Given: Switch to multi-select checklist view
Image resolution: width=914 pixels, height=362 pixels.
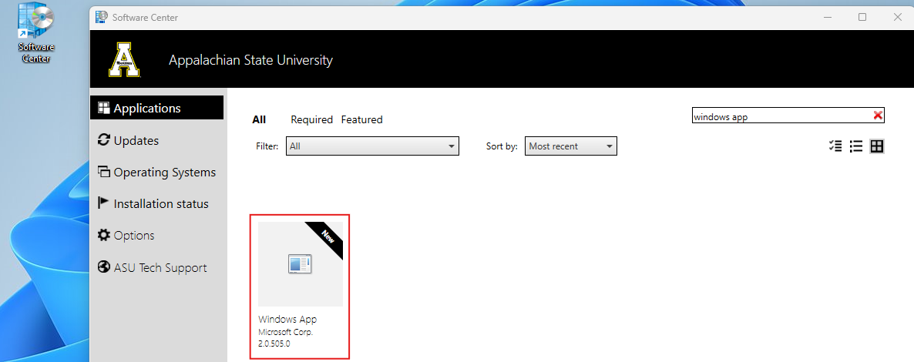Looking at the screenshot, I should [x=835, y=146].
